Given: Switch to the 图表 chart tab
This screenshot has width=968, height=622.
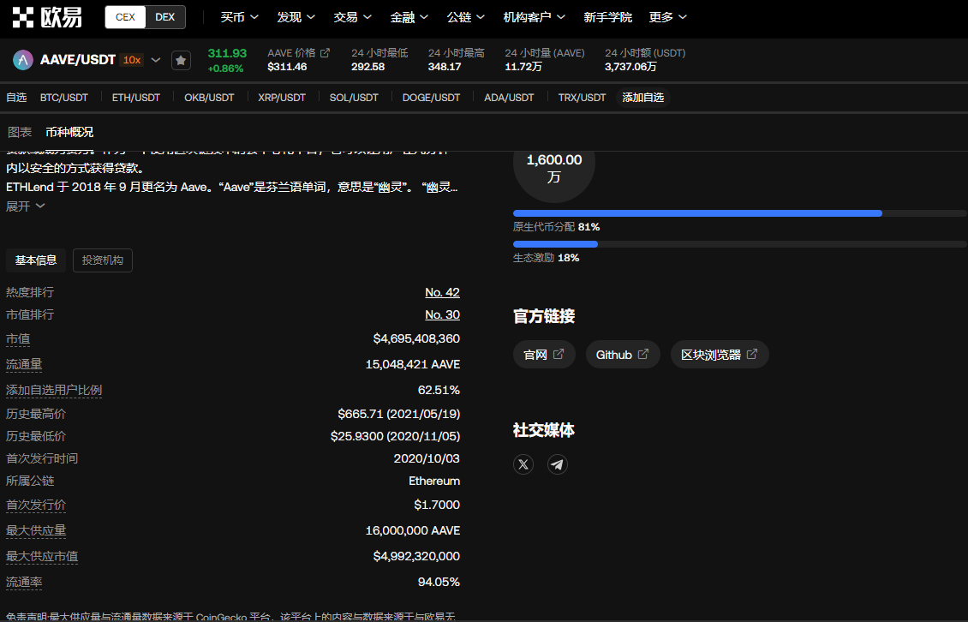Looking at the screenshot, I should coord(20,132).
